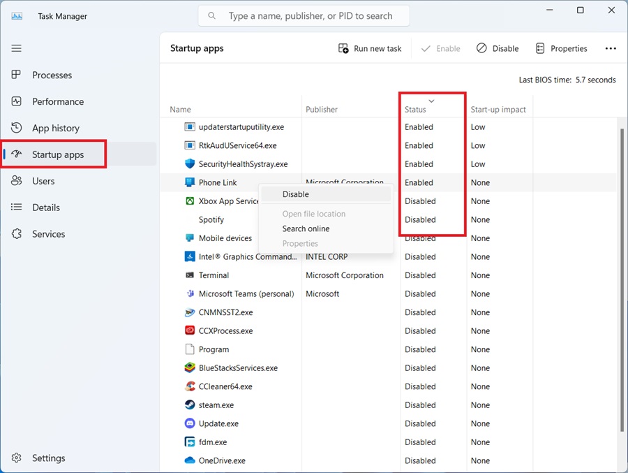This screenshot has width=628, height=473.
Task: Switch to the Details tab
Action: point(46,208)
